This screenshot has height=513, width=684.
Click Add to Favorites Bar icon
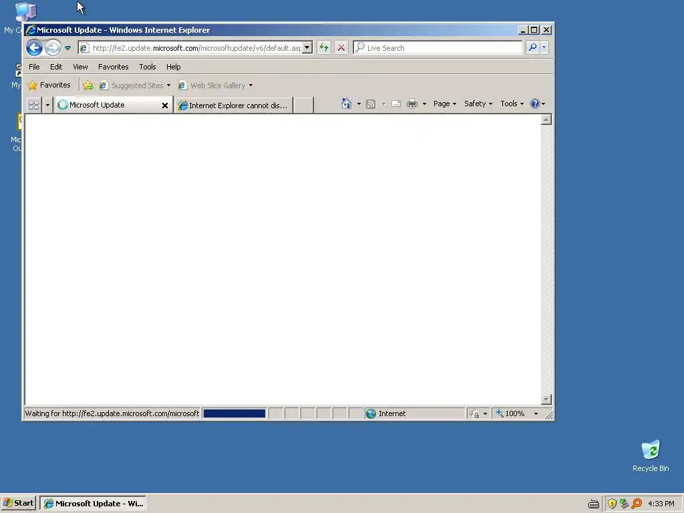pyautogui.click(x=88, y=85)
